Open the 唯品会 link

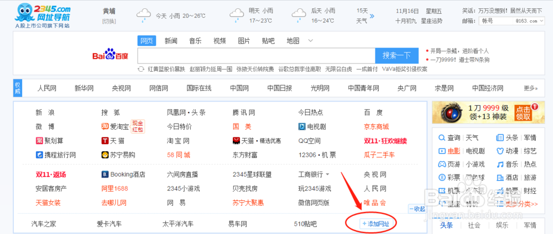375,203
